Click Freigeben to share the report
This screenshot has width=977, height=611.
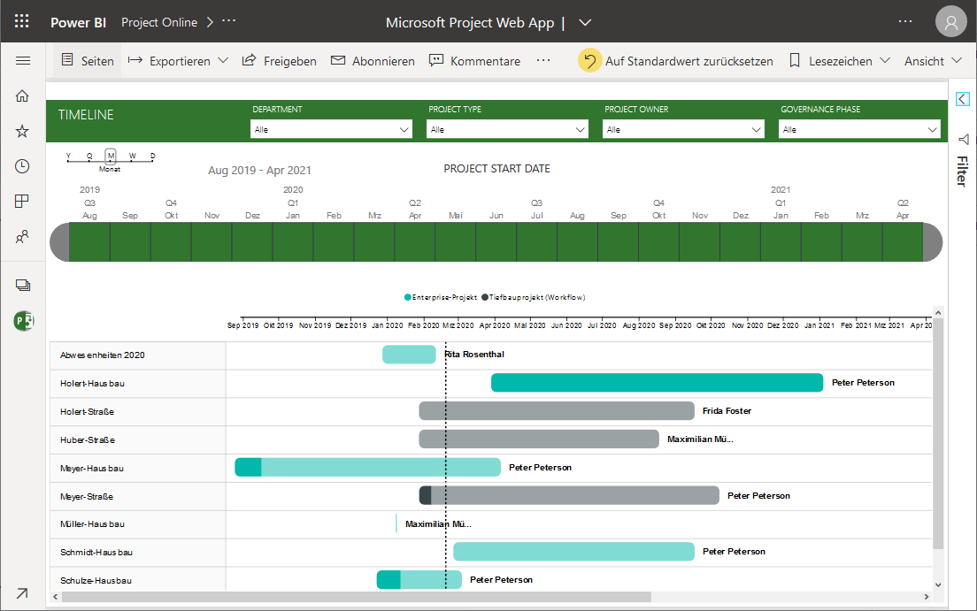click(279, 61)
